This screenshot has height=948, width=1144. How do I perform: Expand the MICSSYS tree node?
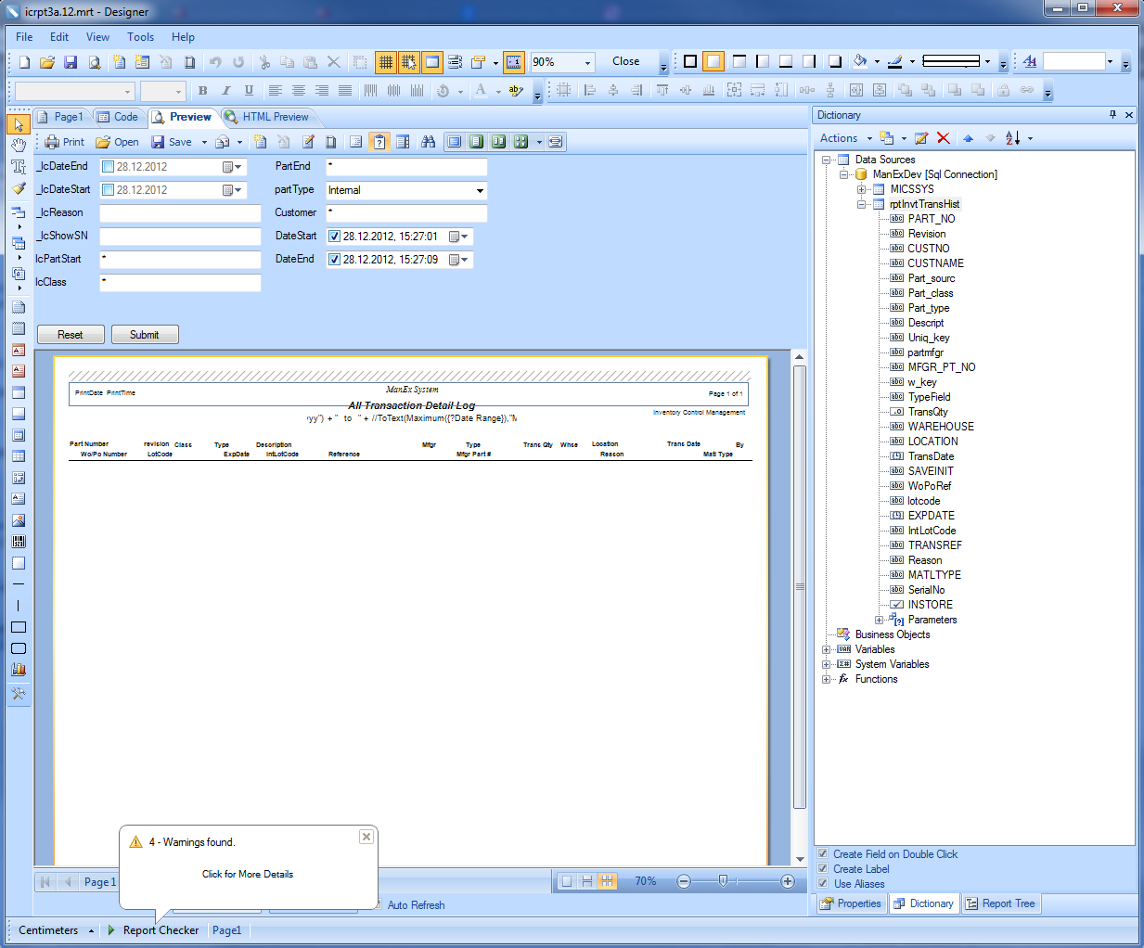862,189
